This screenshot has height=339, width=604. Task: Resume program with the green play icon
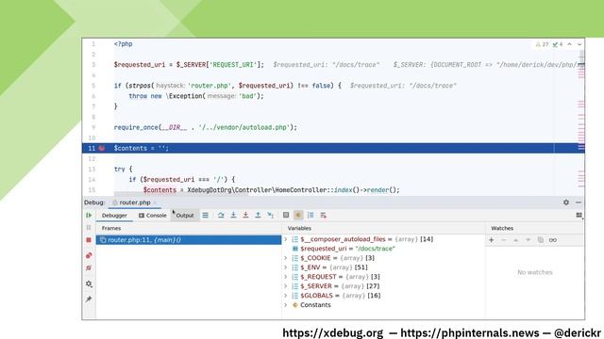coord(89,216)
